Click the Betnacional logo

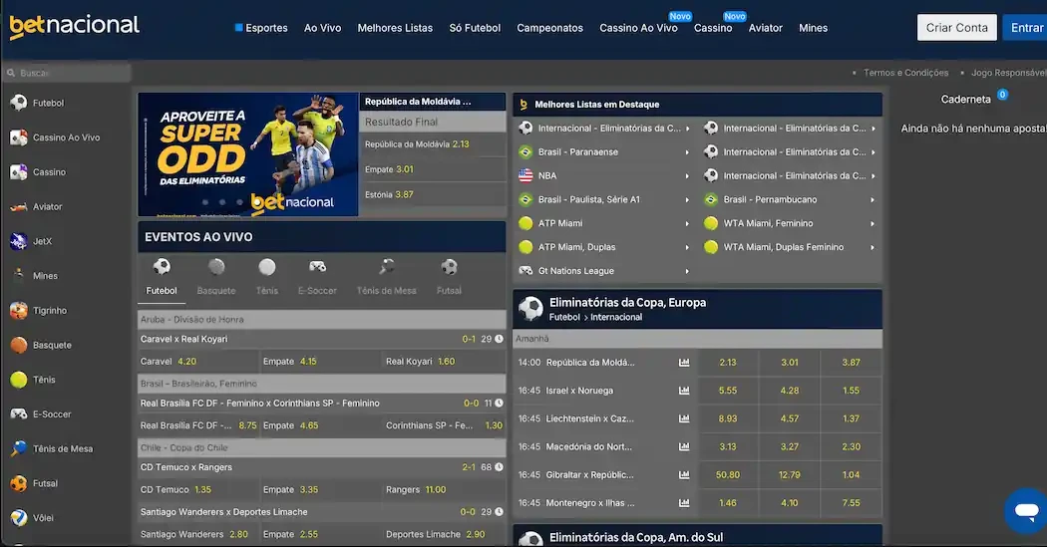pyautogui.click(x=74, y=26)
